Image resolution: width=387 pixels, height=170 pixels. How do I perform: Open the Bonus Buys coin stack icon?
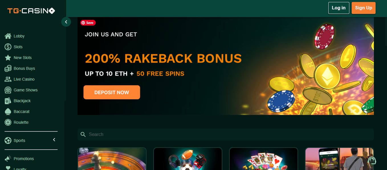point(8,68)
